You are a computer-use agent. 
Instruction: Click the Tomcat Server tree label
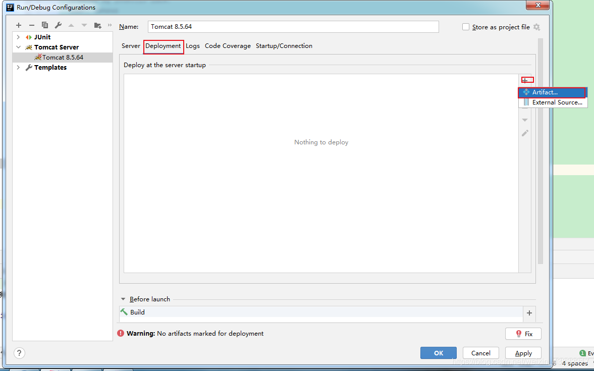coord(57,47)
